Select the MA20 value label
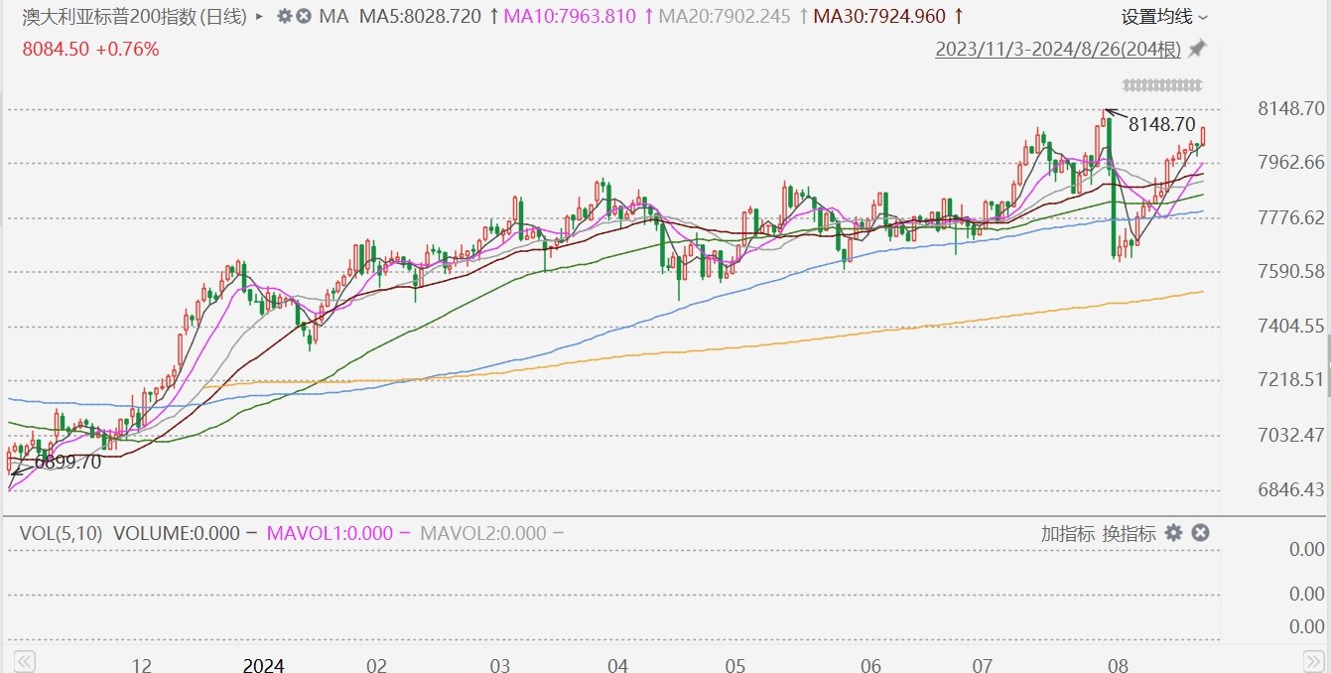 point(725,17)
